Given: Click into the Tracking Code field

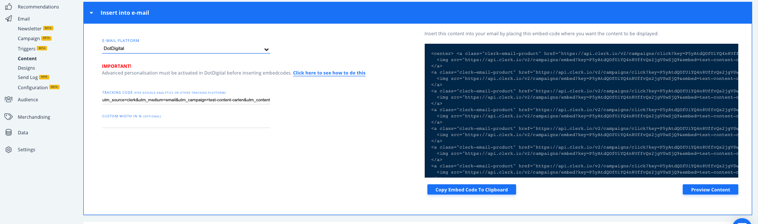Looking at the screenshot, I should (x=186, y=100).
